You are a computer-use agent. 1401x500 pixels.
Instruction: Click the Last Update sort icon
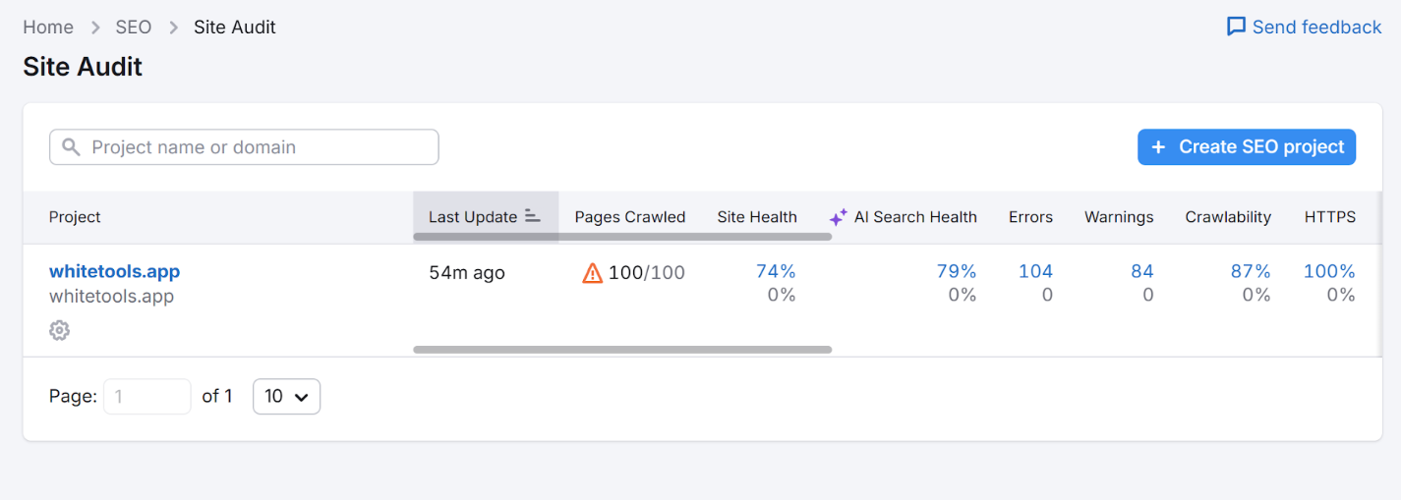tap(533, 216)
